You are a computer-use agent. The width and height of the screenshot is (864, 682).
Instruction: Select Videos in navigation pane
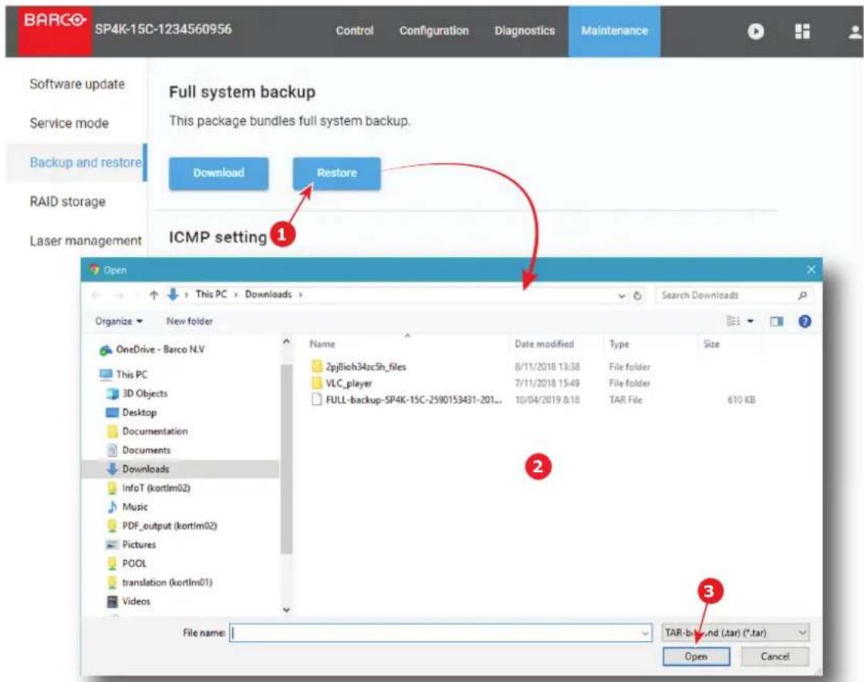[128, 601]
